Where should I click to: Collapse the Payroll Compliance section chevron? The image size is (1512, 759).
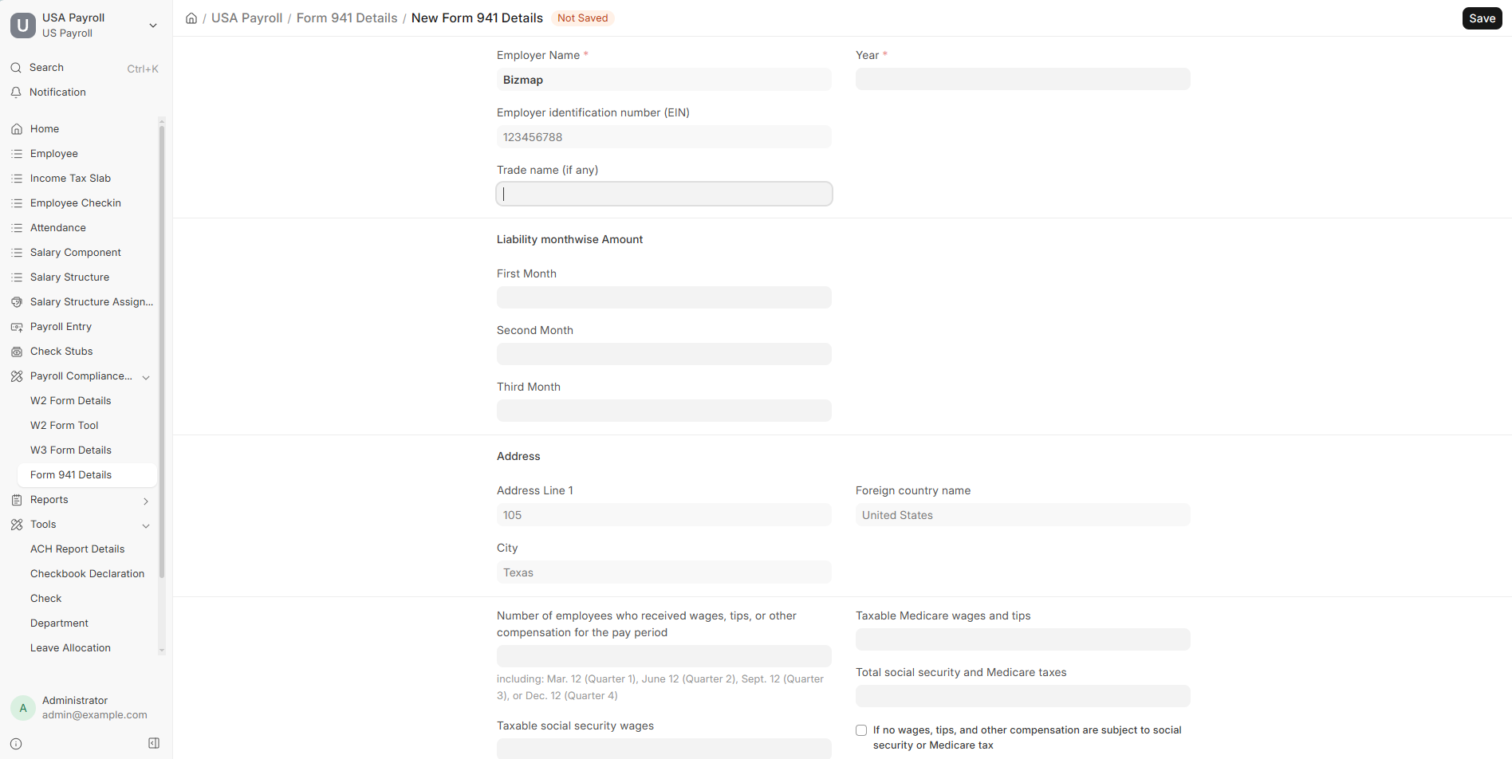[146, 377]
